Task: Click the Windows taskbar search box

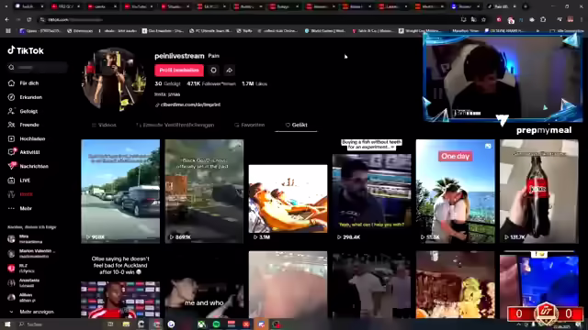Action: 58,324
